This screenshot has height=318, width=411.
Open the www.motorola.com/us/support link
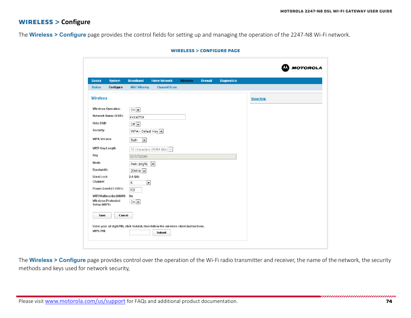tap(85, 301)
